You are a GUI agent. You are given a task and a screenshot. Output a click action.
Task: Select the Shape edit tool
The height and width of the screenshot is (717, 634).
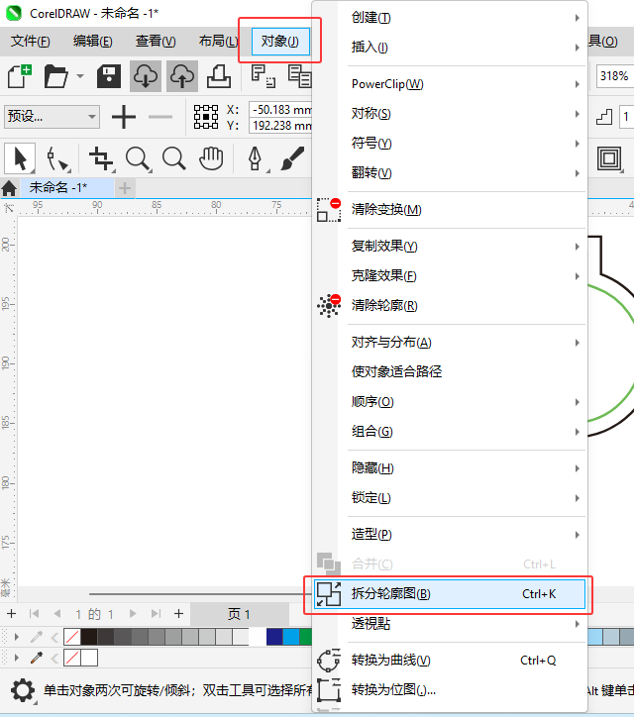[57, 159]
